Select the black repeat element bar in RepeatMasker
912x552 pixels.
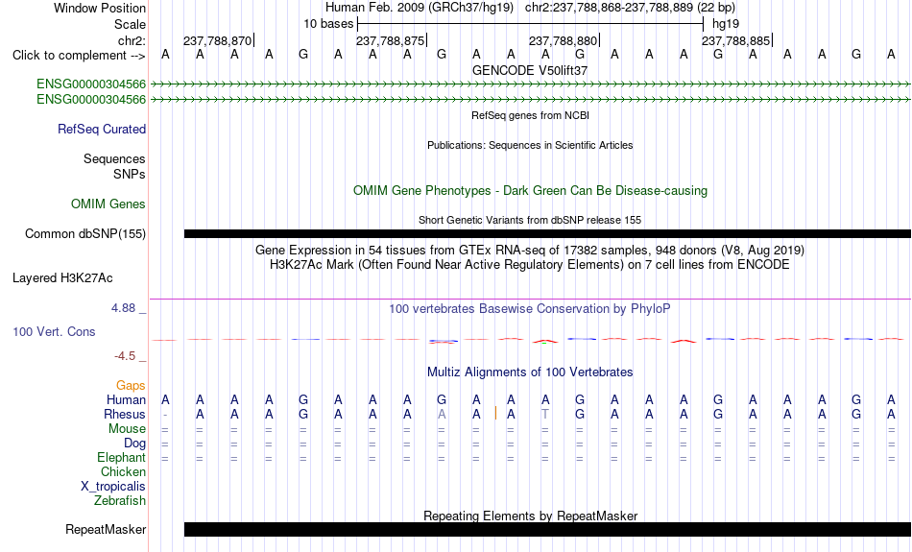[x=547, y=529]
